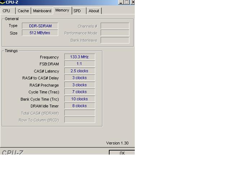
Task: Click the Frequency value 133.3 MHz
Action: (79, 57)
